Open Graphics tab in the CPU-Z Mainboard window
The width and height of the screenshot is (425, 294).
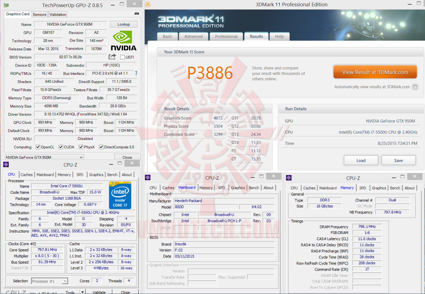click(x=238, y=188)
